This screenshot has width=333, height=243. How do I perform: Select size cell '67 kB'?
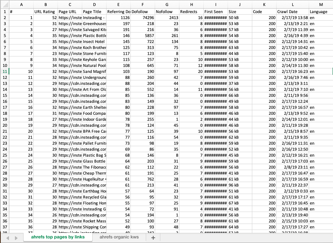click(240, 203)
